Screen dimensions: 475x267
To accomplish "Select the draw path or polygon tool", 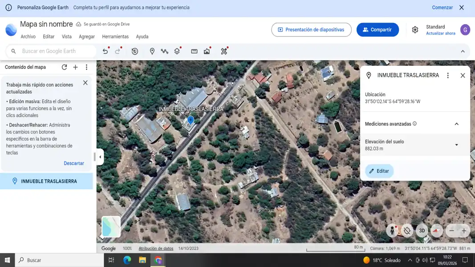I will pos(164,52).
